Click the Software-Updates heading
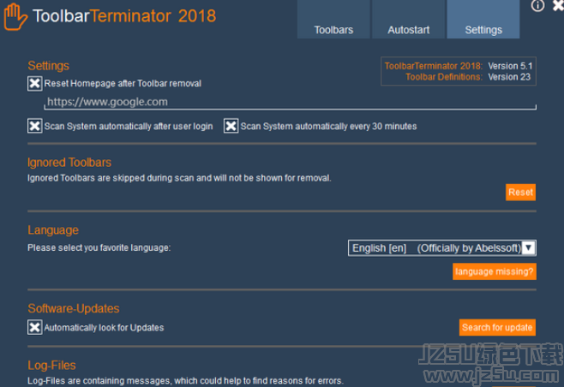The image size is (564, 387). click(x=74, y=308)
